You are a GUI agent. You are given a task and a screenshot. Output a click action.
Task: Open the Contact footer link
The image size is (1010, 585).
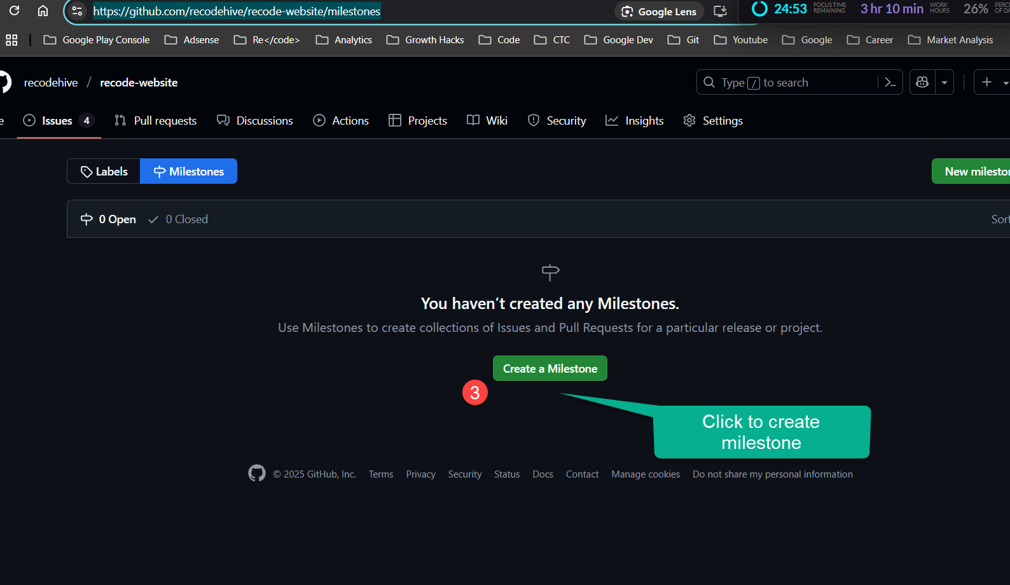[582, 474]
